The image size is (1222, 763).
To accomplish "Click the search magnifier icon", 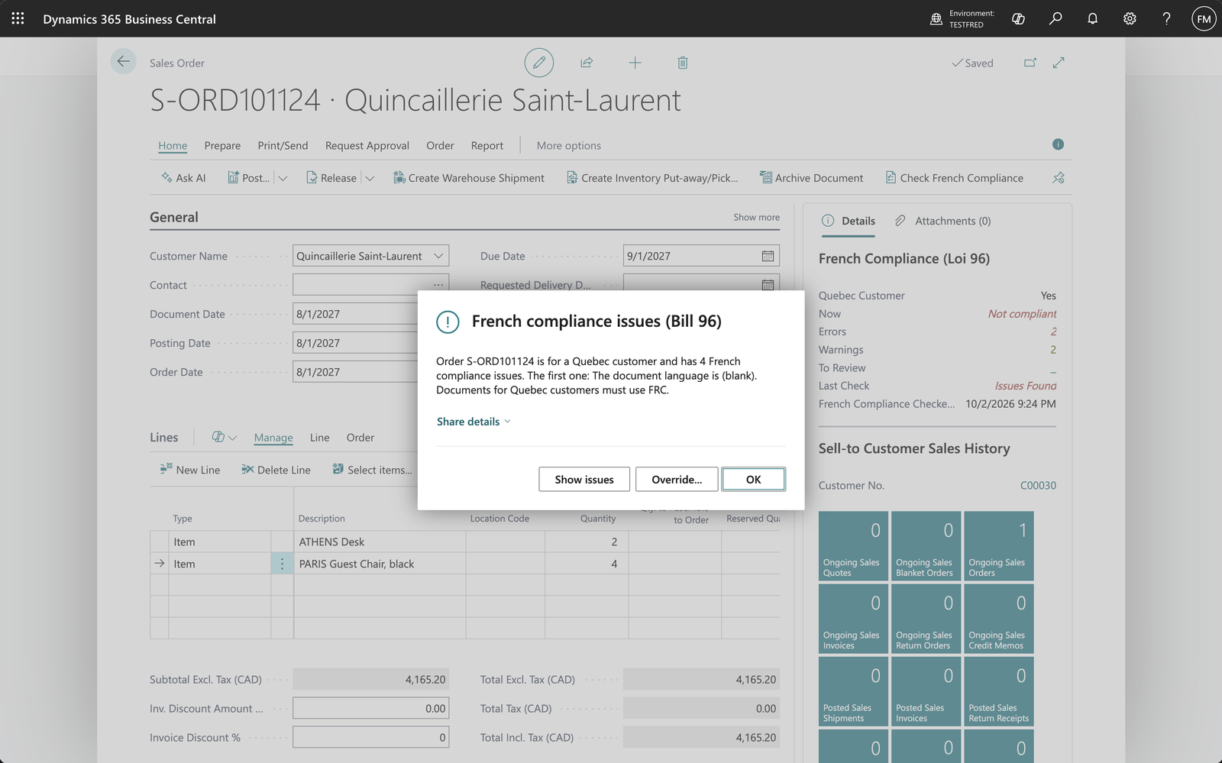I will coord(1056,18).
